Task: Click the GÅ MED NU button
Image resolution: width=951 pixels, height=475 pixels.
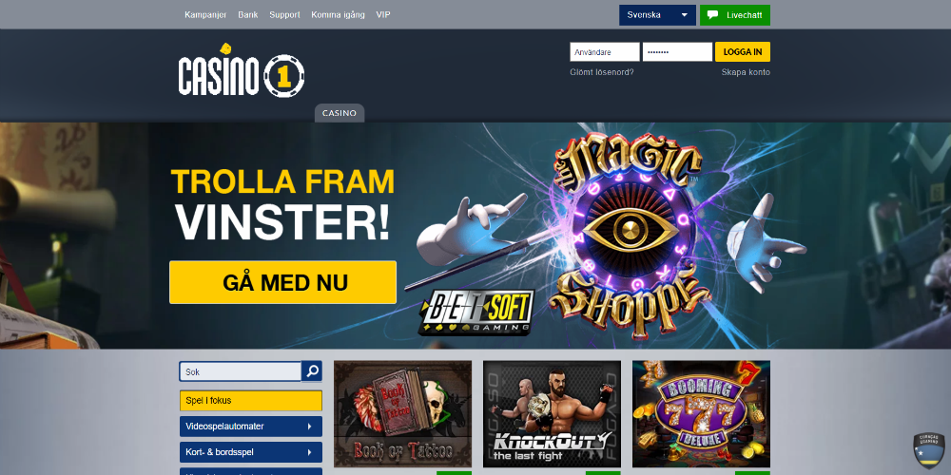Action: [283, 282]
